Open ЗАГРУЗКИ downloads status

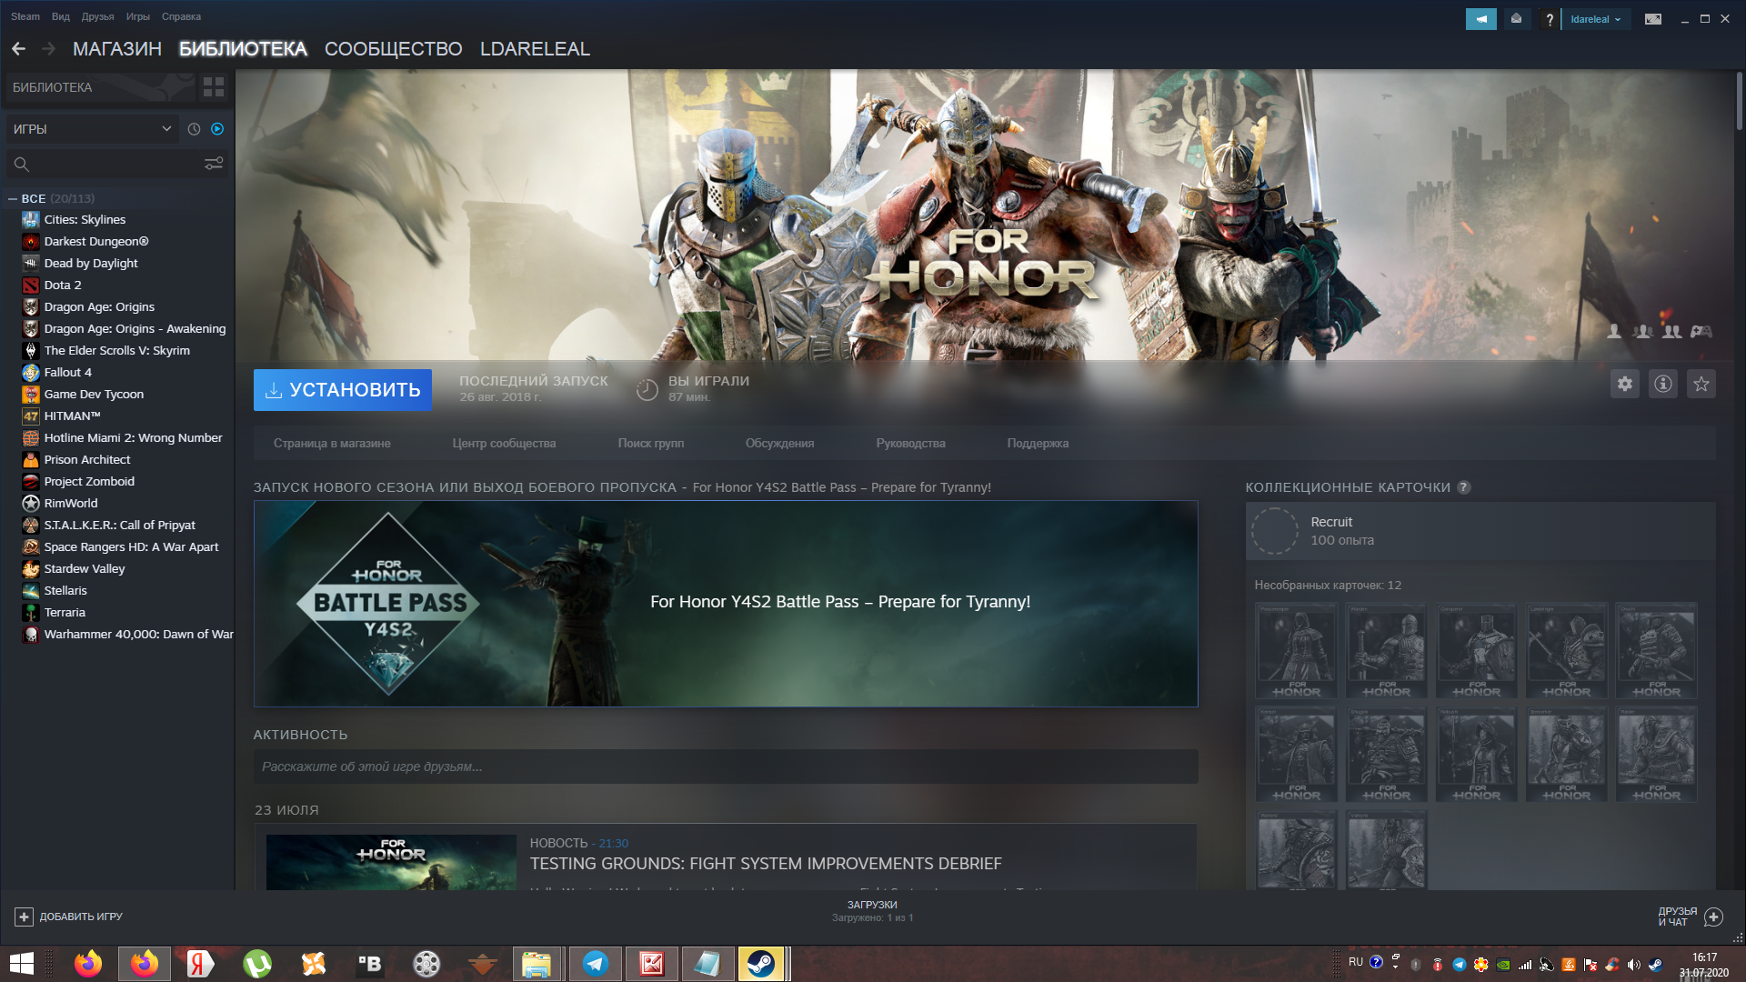click(872, 911)
